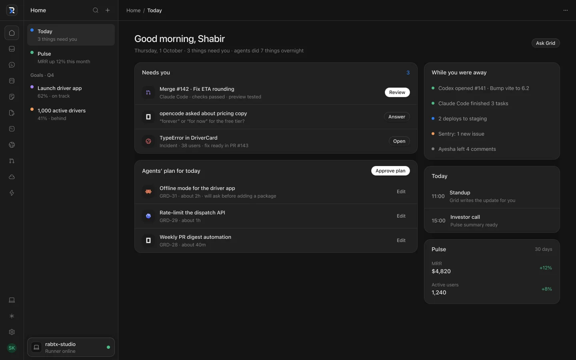Click the SK user avatar
The width and height of the screenshot is (576, 360).
tap(12, 348)
